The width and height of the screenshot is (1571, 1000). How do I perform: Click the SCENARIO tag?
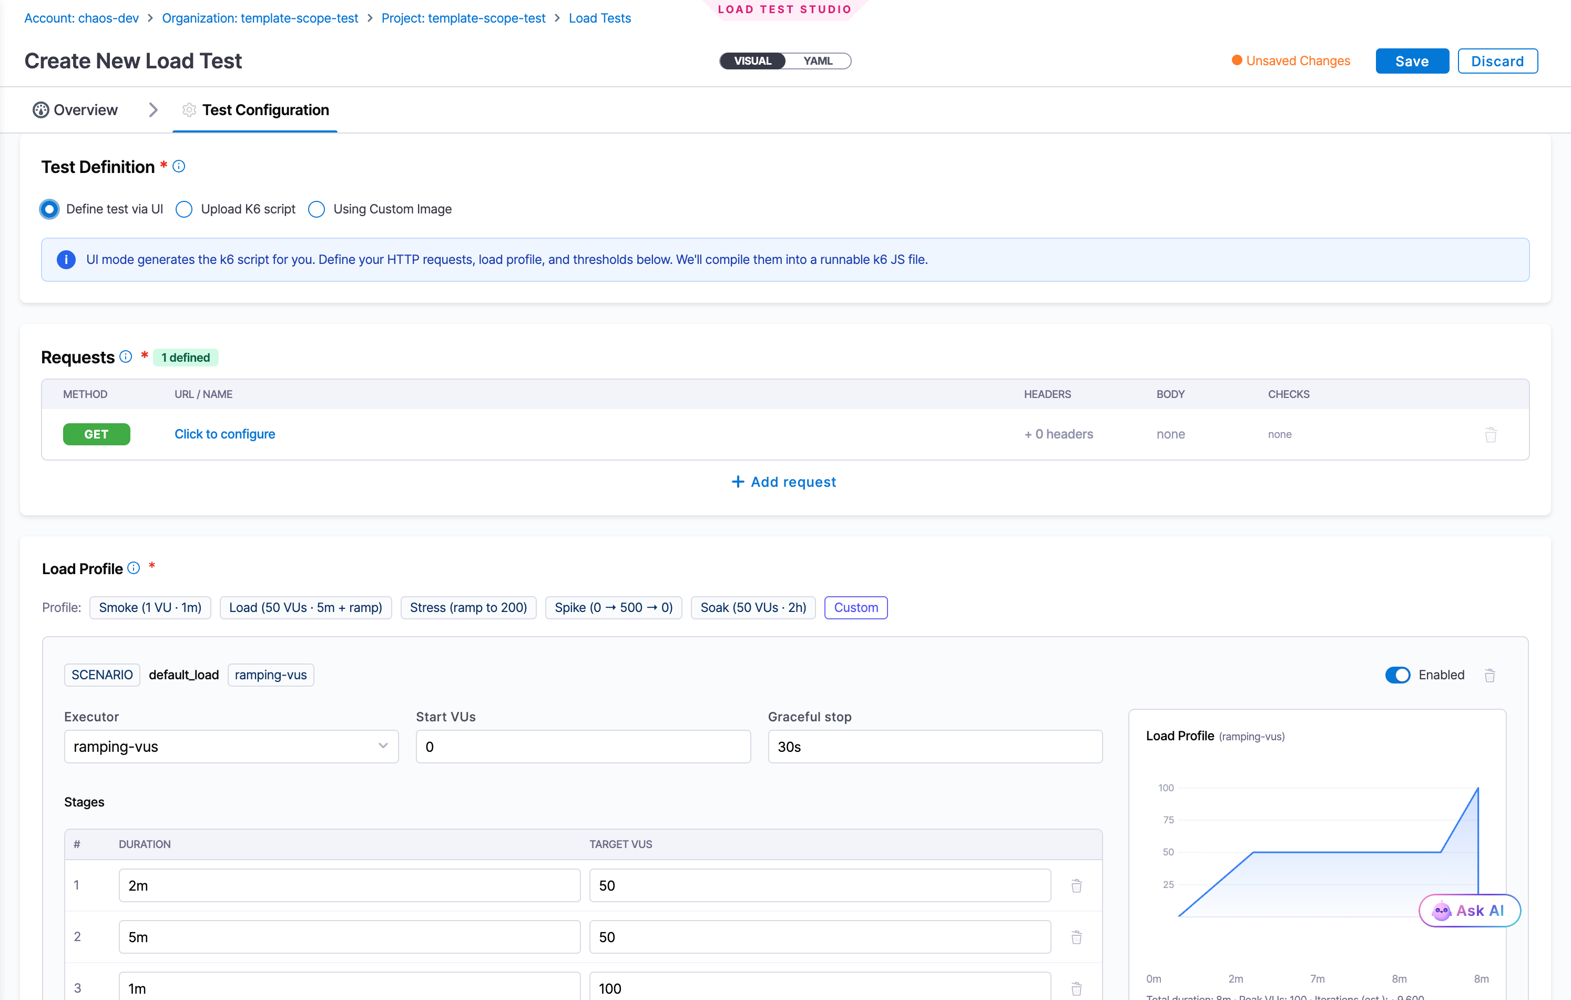point(102,675)
